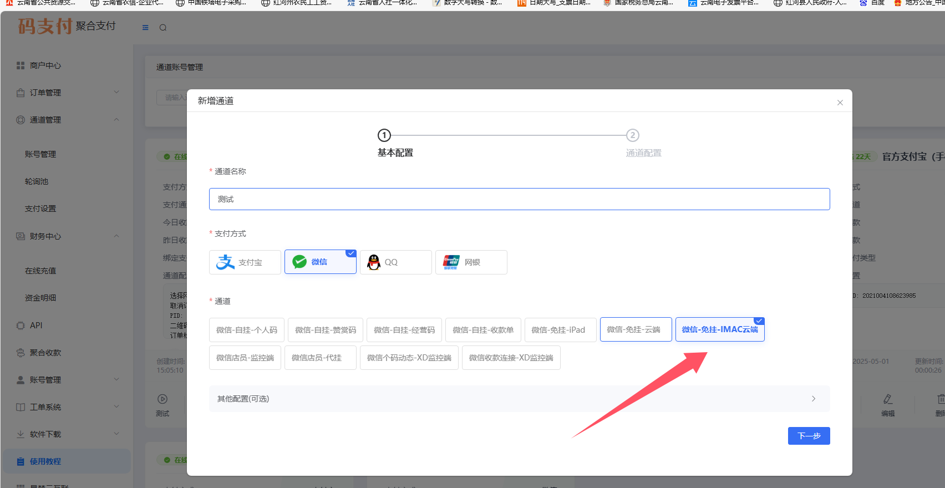Screen dimensions: 945x488
Task: Click the UnionPay logo icon
Action: coord(451,262)
